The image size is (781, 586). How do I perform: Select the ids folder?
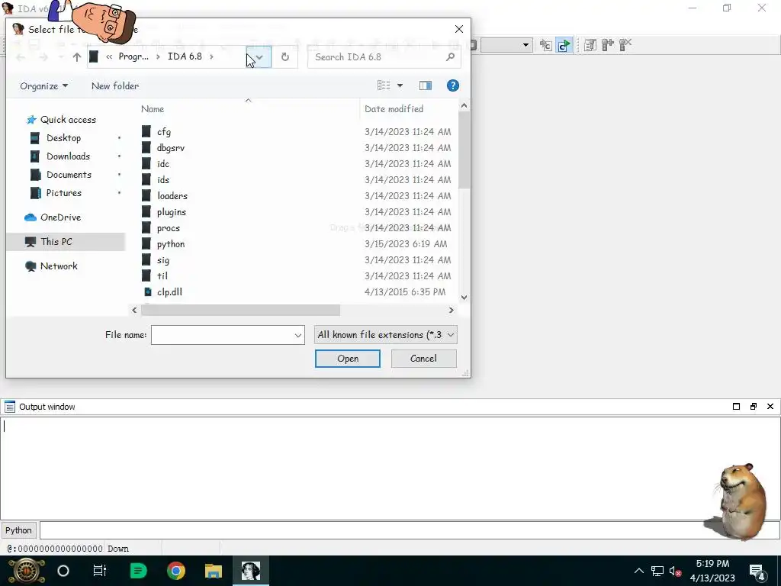click(163, 179)
